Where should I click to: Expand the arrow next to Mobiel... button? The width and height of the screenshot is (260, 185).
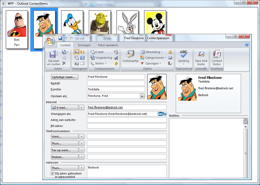tap(82, 157)
